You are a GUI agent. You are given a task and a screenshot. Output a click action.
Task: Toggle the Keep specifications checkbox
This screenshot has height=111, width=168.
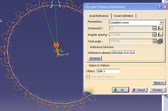88,77
